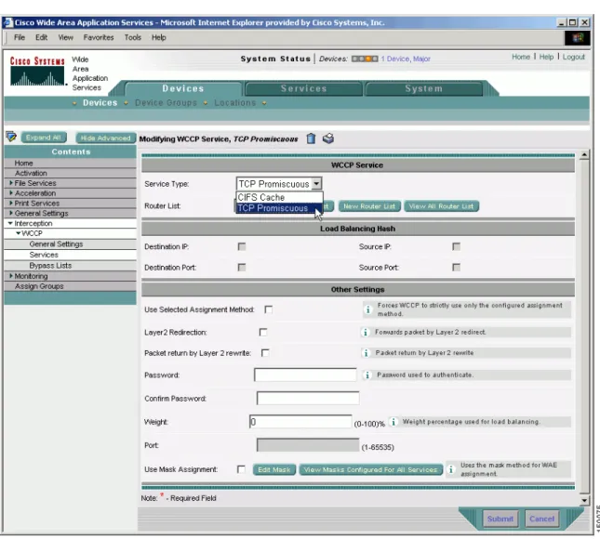Click in the Password field
The width and height of the screenshot is (600, 539).
tap(305, 375)
